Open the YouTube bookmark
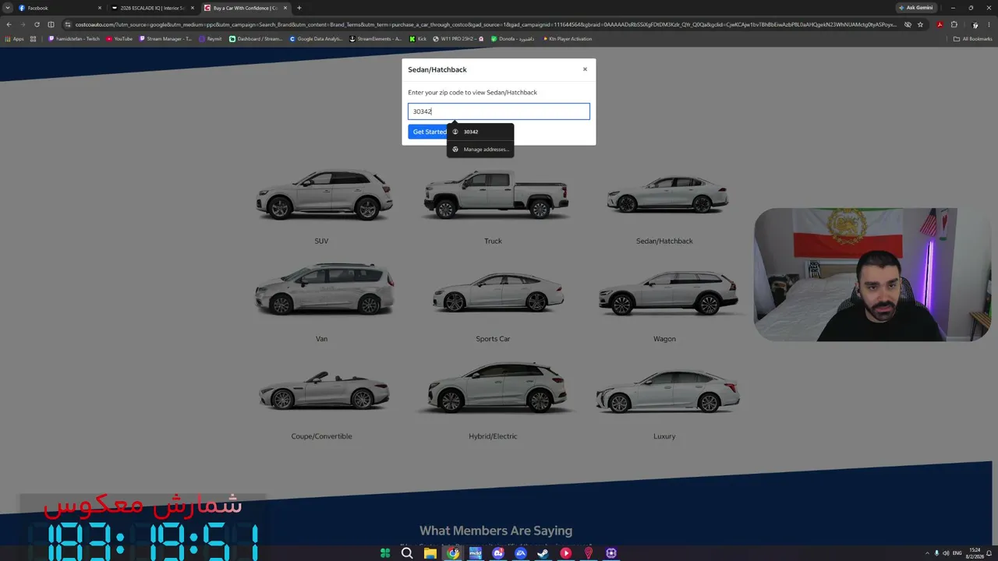Image resolution: width=998 pixels, height=561 pixels. (119, 39)
